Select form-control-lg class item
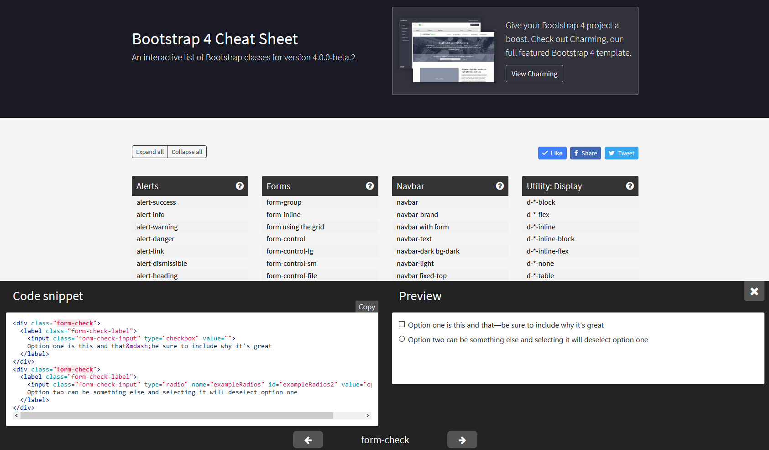 (320, 251)
